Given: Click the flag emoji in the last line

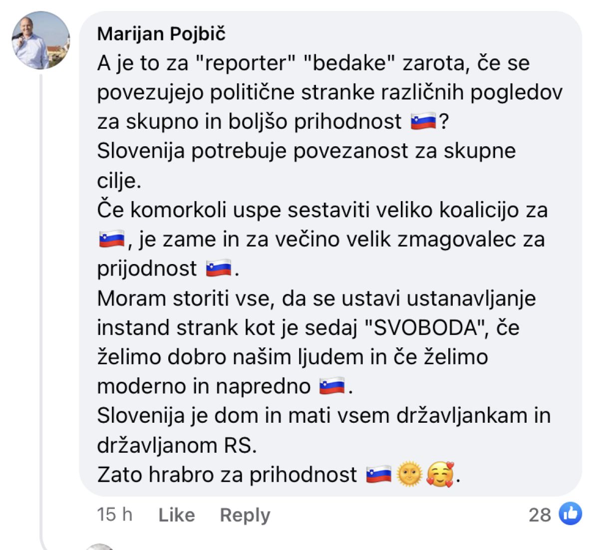Looking at the screenshot, I should click(379, 474).
